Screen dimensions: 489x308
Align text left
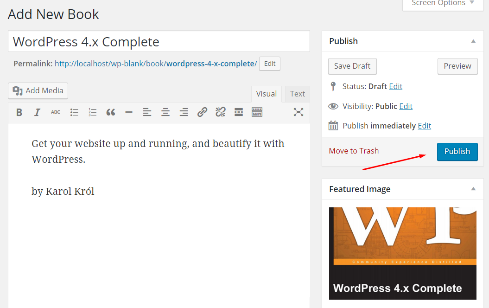click(147, 112)
